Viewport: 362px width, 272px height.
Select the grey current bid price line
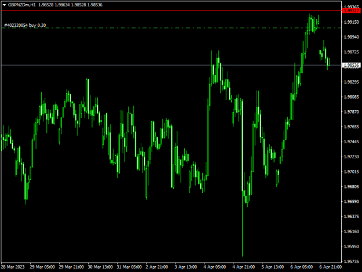pyautogui.click(x=171, y=65)
